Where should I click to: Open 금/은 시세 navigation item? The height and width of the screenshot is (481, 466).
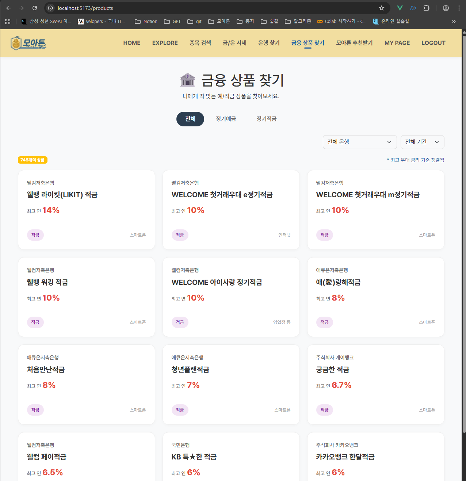tap(234, 43)
